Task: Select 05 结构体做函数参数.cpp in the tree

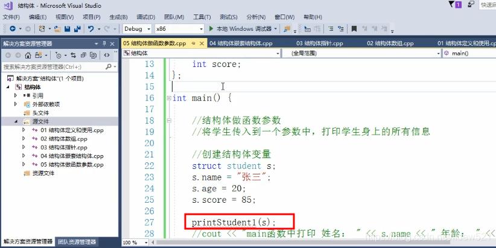Action: click(x=72, y=165)
